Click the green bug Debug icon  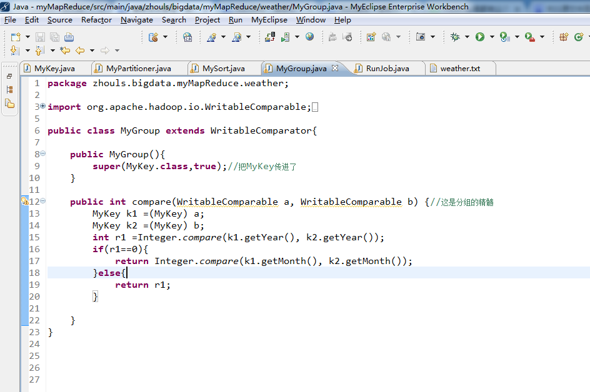tap(455, 37)
